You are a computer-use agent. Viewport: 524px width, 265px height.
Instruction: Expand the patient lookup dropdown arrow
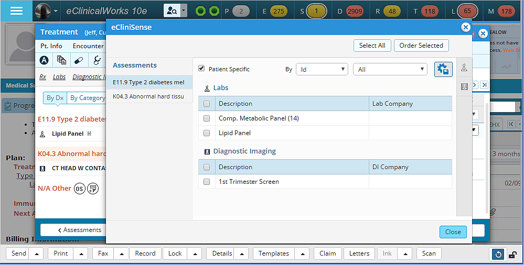tap(184, 10)
